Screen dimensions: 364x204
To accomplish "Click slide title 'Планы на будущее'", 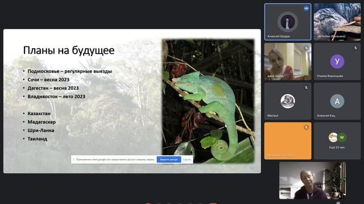I will coord(69,50).
